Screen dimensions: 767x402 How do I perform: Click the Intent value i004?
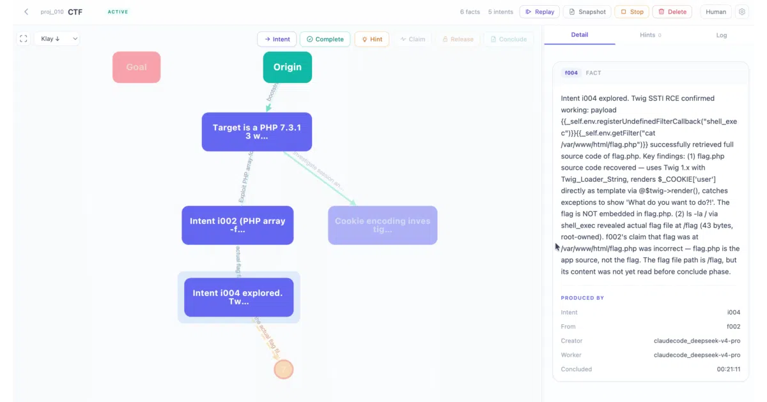click(734, 313)
